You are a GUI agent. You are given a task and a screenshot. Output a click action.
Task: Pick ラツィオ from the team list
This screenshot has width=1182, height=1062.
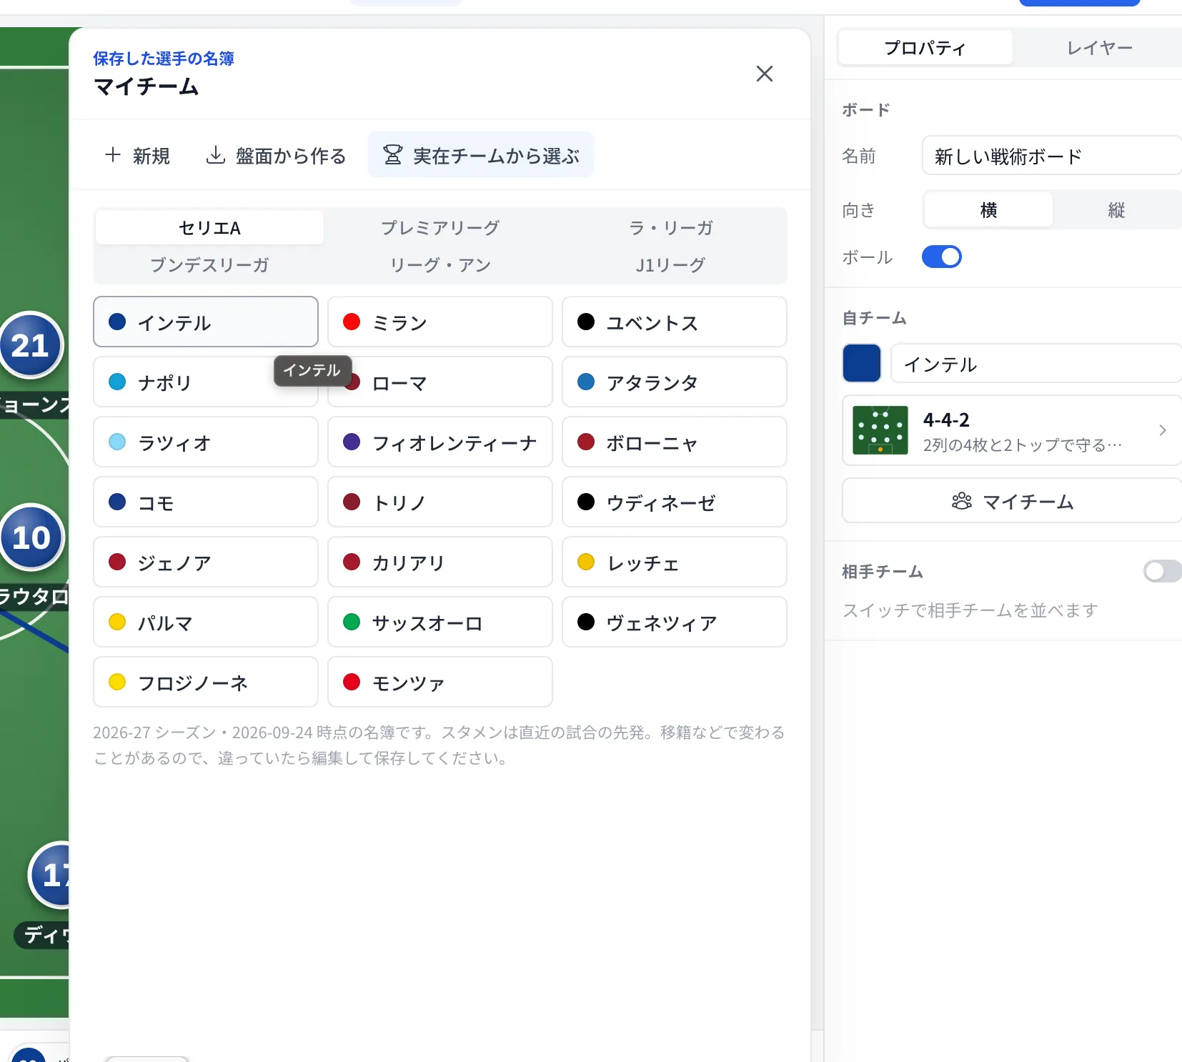coord(206,442)
